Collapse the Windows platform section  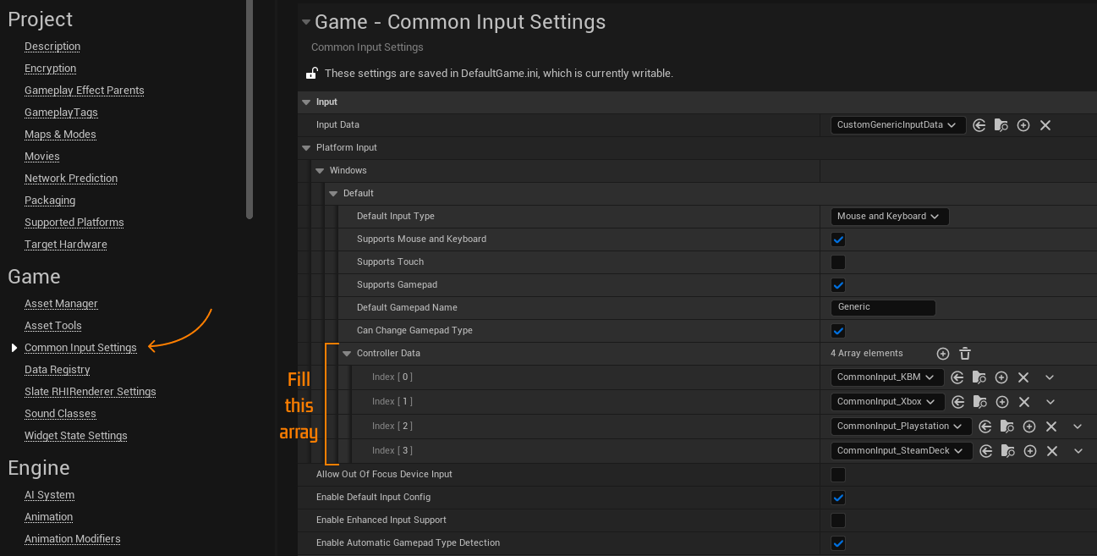click(320, 171)
